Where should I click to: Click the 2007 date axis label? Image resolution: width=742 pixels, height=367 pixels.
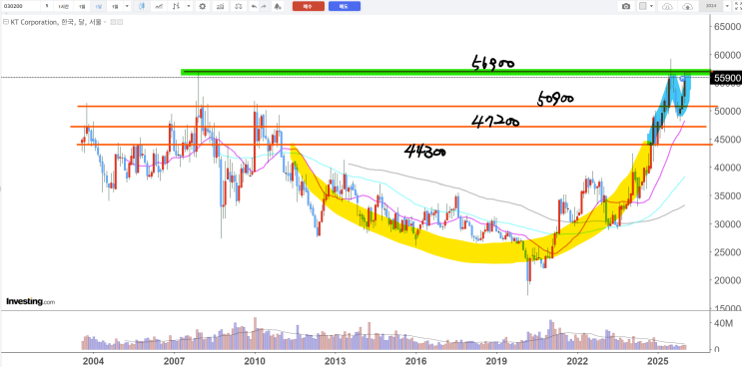[x=174, y=360]
